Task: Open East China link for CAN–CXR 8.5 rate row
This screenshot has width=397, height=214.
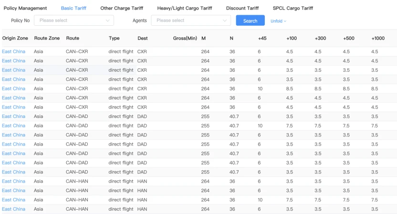Action: (14, 88)
